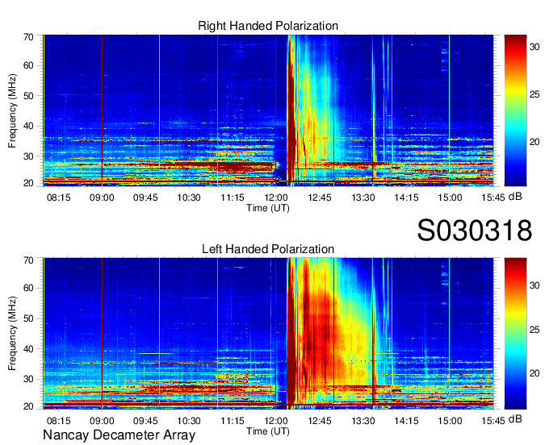Click the 15:45 tick on right-handed plot
The width and height of the screenshot is (549, 445).
493,198
